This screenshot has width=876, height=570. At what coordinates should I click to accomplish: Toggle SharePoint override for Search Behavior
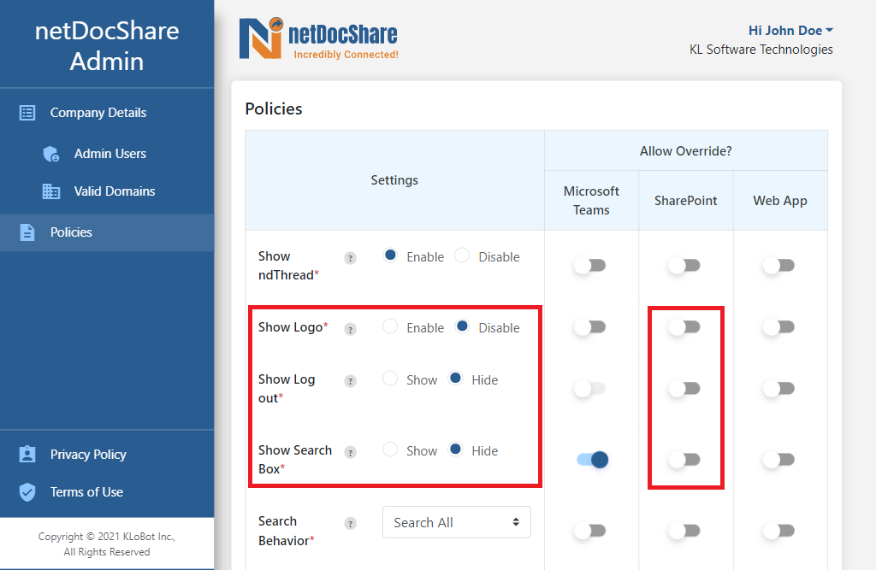[x=684, y=531]
